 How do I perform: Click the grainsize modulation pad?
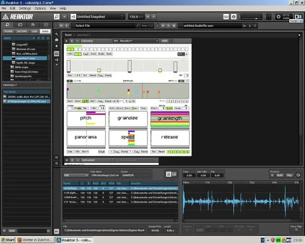(x=128, y=119)
